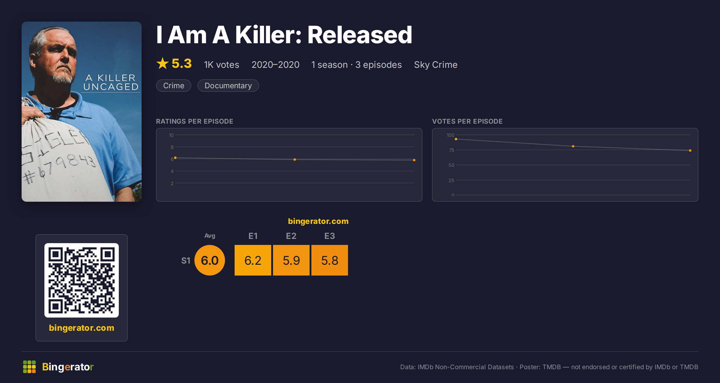Image resolution: width=720 pixels, height=383 pixels.
Task: Select the S1 average 6.0 circle
Action: (210, 260)
